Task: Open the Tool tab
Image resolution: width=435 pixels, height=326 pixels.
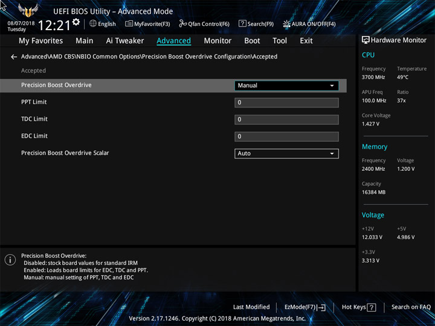Action: pyautogui.click(x=280, y=41)
